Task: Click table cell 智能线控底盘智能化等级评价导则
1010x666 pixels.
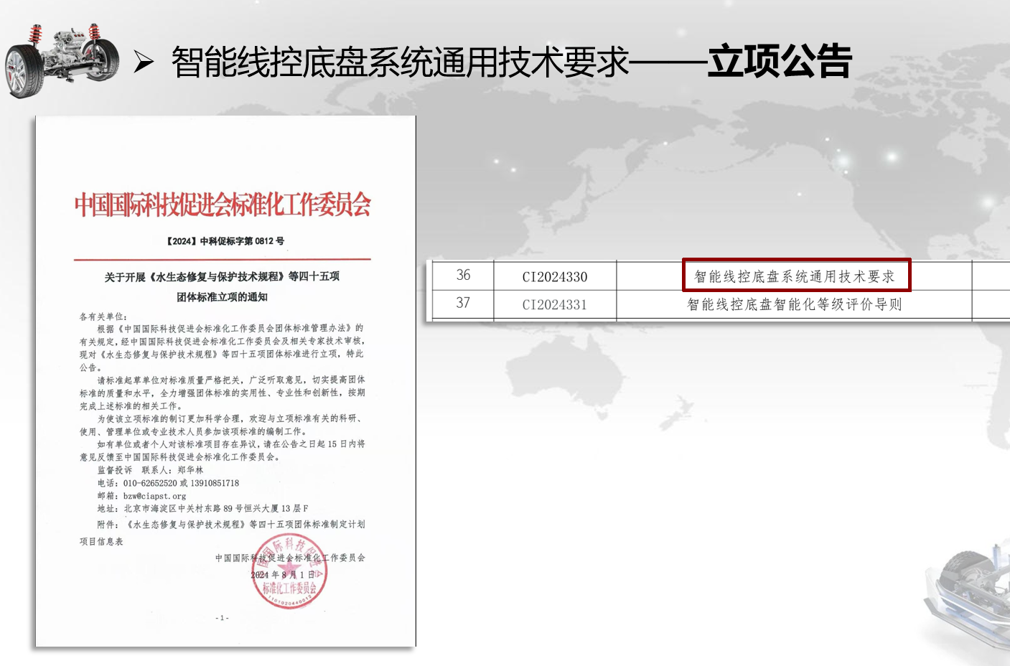Action: click(x=795, y=304)
